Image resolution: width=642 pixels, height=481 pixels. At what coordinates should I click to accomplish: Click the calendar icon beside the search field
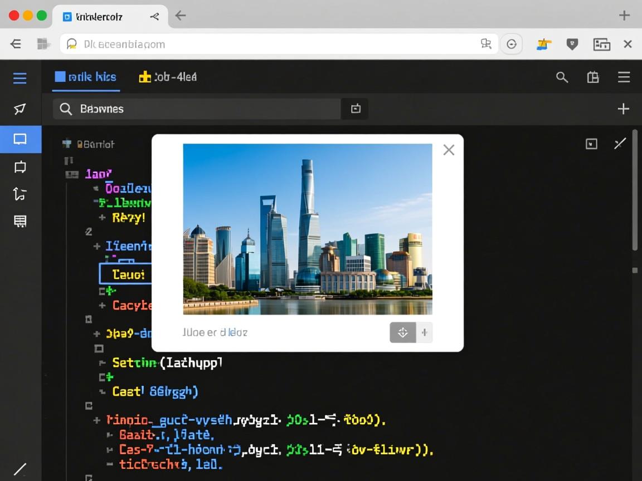click(356, 109)
